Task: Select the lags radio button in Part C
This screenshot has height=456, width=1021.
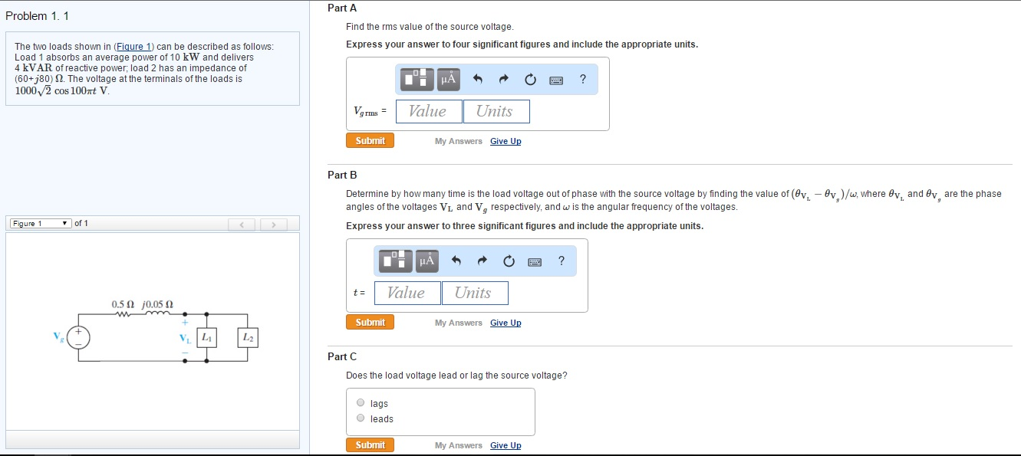Action: point(360,402)
